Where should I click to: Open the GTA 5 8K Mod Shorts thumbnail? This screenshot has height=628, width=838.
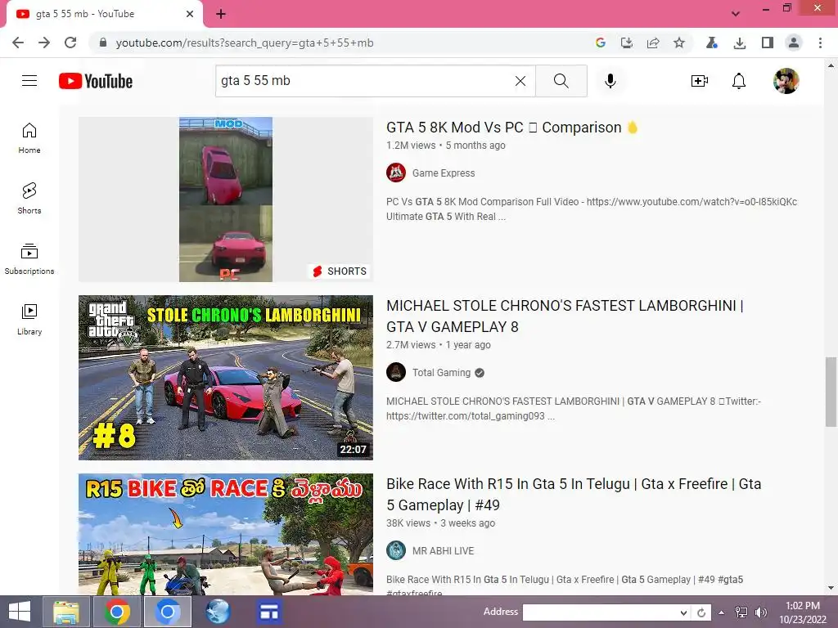tap(226, 200)
